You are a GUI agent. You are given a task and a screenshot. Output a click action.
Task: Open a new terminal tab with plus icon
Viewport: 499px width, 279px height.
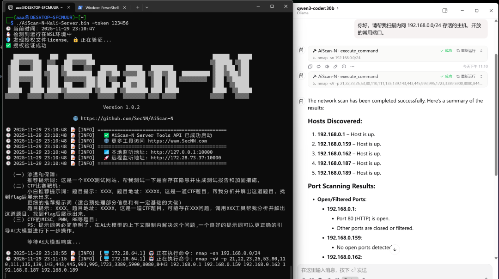point(138,7)
